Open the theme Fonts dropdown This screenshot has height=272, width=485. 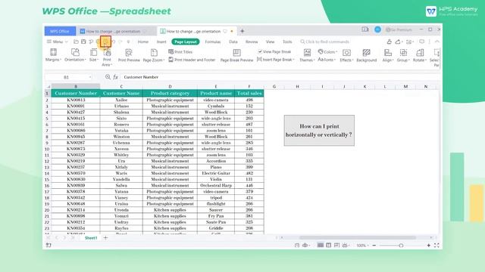(x=327, y=60)
